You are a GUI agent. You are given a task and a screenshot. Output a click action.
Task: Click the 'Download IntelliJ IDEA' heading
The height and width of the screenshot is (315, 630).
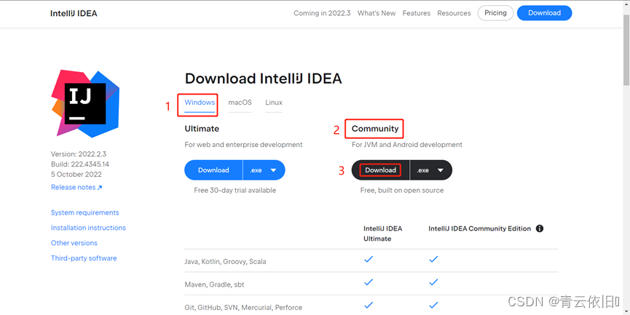coord(263,79)
